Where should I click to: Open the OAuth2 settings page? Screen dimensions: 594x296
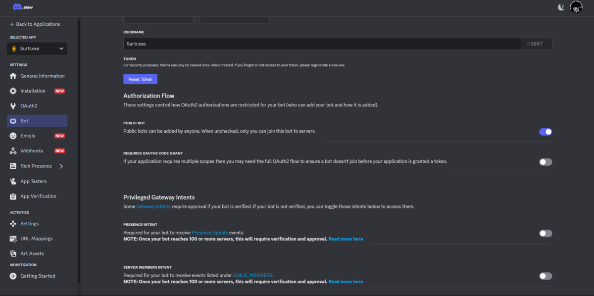[x=37, y=106]
